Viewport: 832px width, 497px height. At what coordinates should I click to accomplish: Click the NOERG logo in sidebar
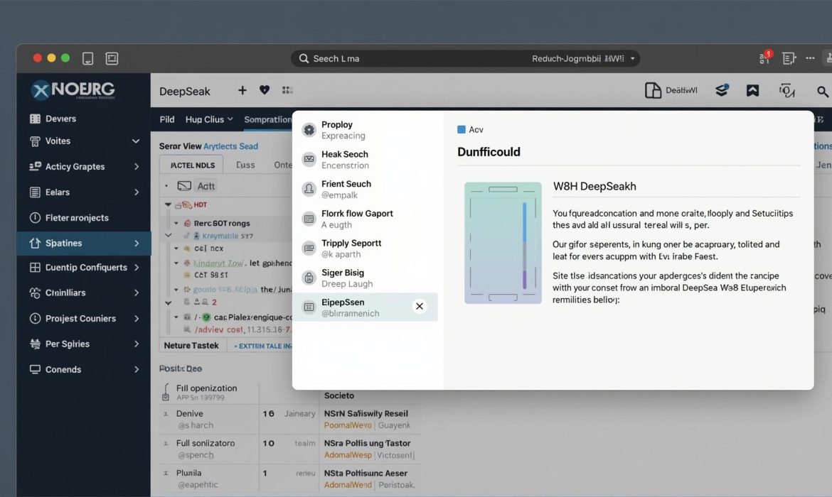click(x=73, y=90)
